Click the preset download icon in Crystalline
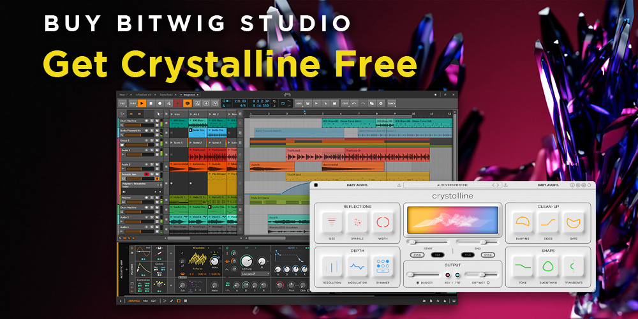 coord(399,185)
